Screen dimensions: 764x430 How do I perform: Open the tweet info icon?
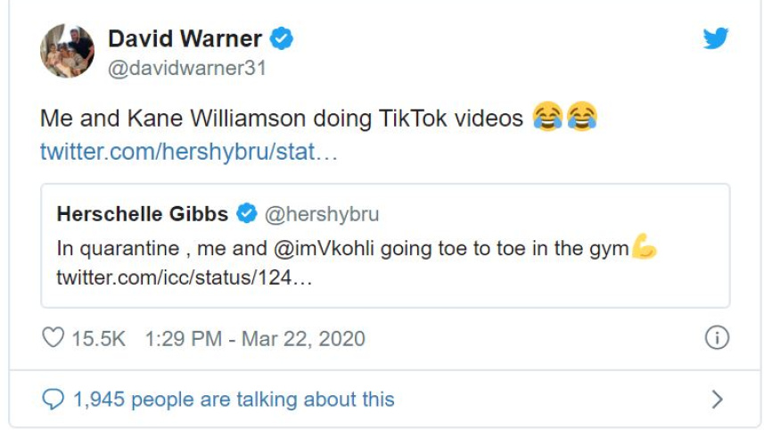(x=717, y=337)
